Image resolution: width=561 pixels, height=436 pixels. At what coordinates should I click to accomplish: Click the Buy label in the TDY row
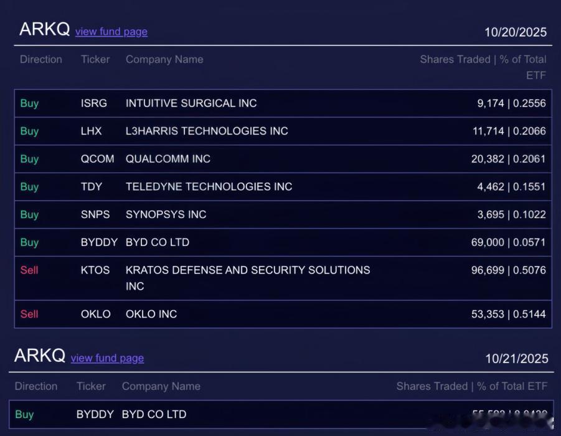29,187
